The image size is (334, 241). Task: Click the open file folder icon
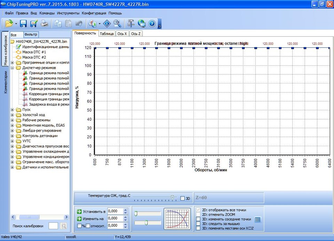[9, 23]
